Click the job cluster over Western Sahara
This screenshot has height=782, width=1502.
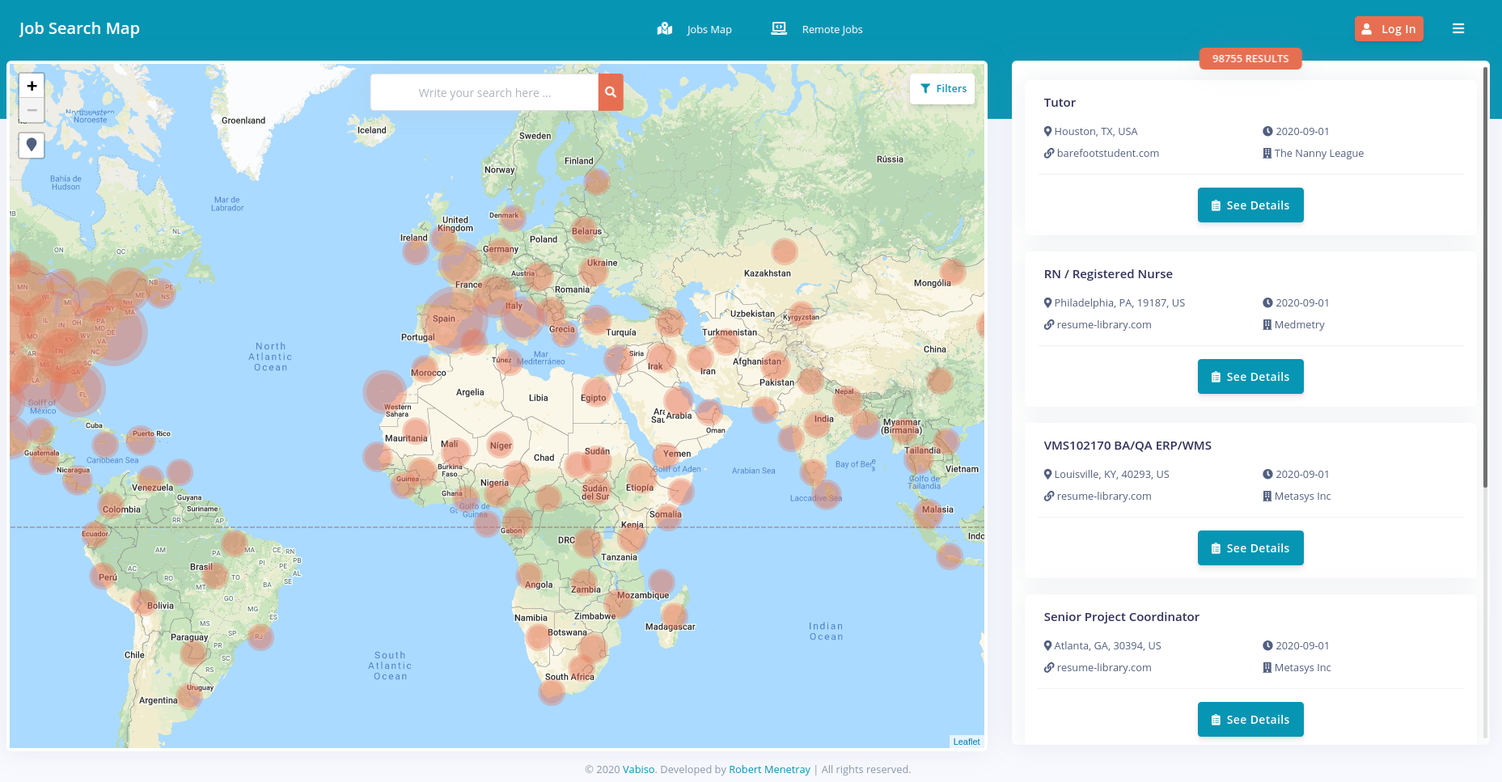click(x=385, y=391)
